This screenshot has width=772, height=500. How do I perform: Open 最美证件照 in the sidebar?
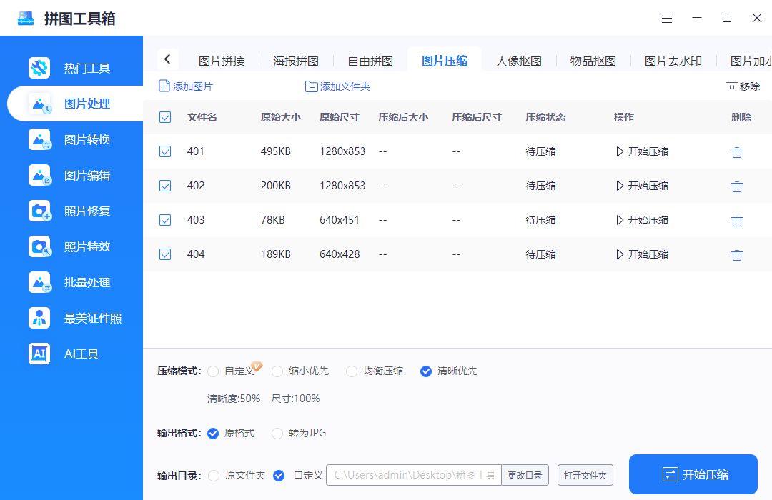pyautogui.click(x=75, y=318)
